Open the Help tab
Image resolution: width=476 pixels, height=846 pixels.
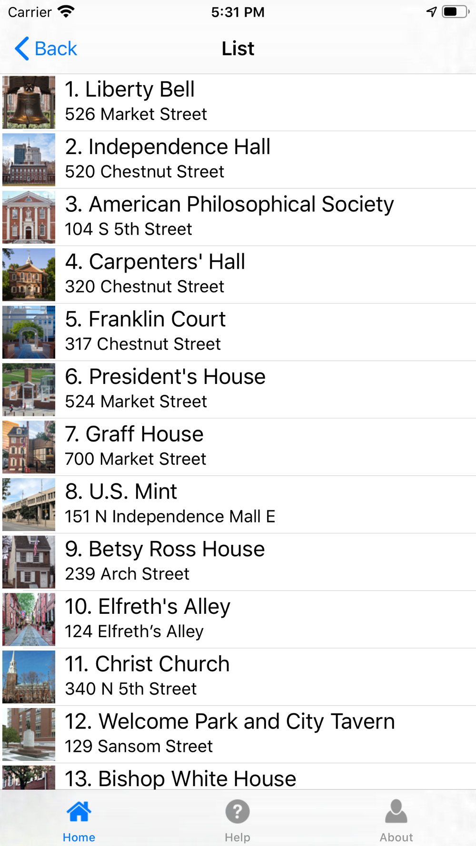pos(238,820)
